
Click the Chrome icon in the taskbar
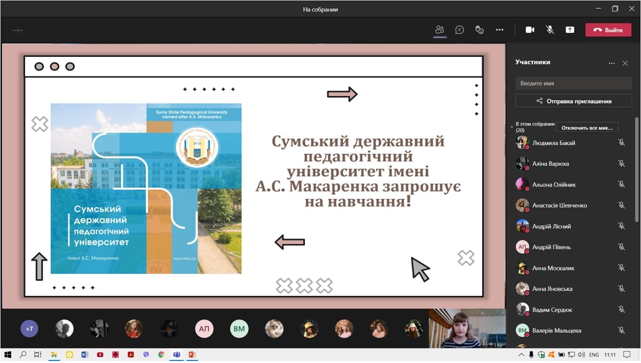161,354
